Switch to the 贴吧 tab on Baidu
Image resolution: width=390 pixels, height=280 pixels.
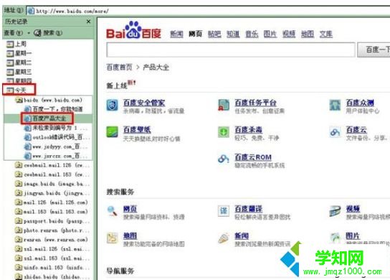click(214, 34)
